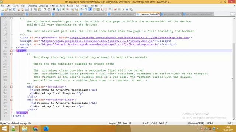Create a new document with New icon
Image resolution: width=236 pixels, height=132 pixels.
point(3,10)
